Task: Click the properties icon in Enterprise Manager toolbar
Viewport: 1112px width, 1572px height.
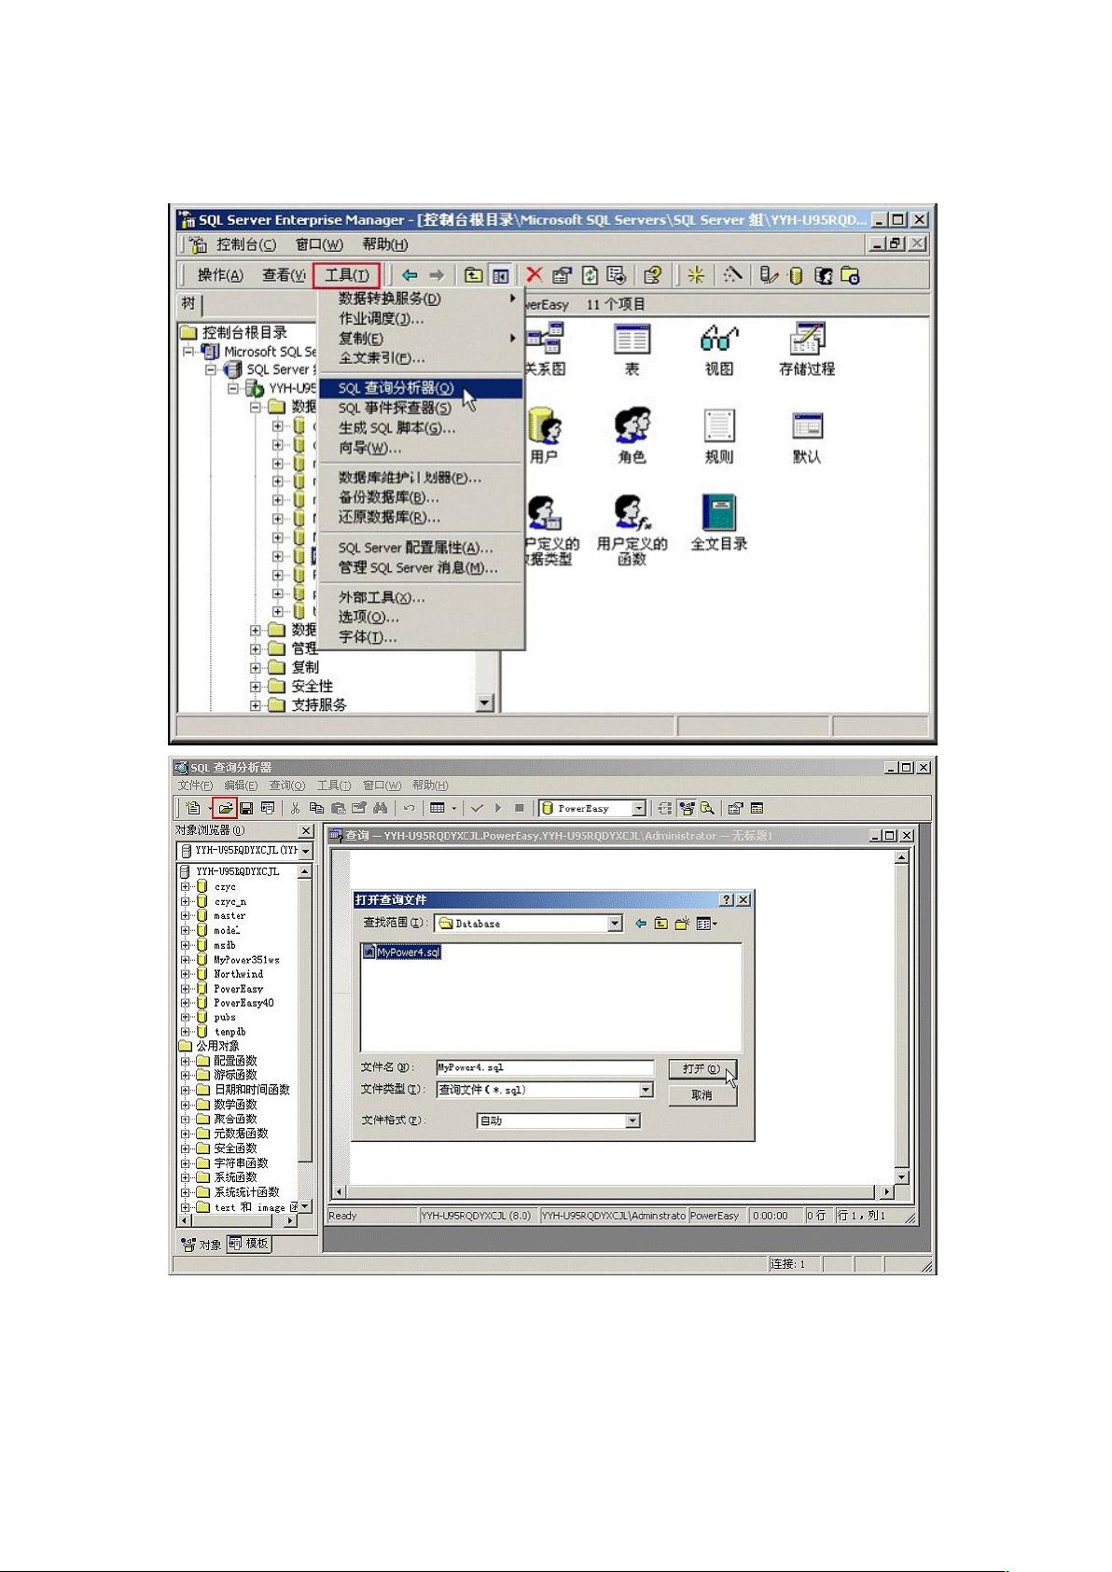Action: click(562, 274)
